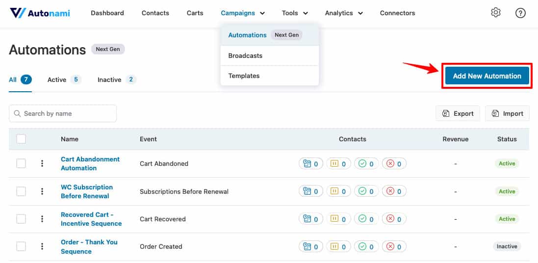Viewport: 538px width, 263px height.
Task: Click the failed contacts count in Recovered Cart row
Action: click(x=394, y=219)
